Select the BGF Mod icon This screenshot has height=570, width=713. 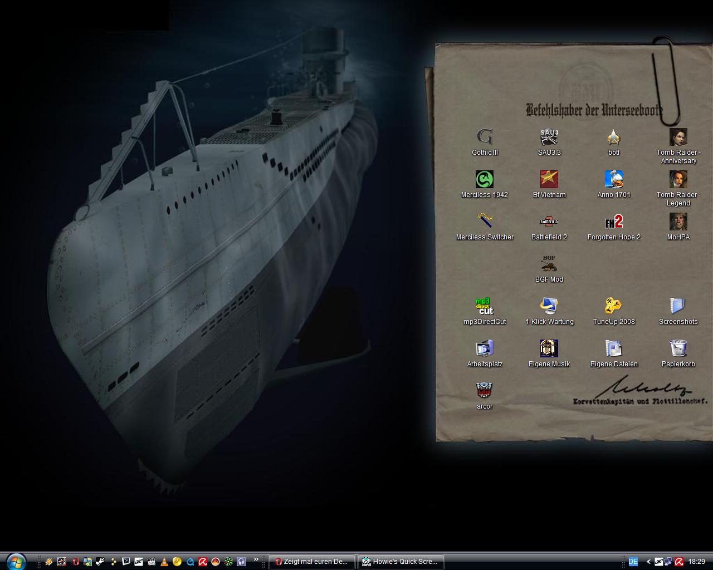coord(549,269)
